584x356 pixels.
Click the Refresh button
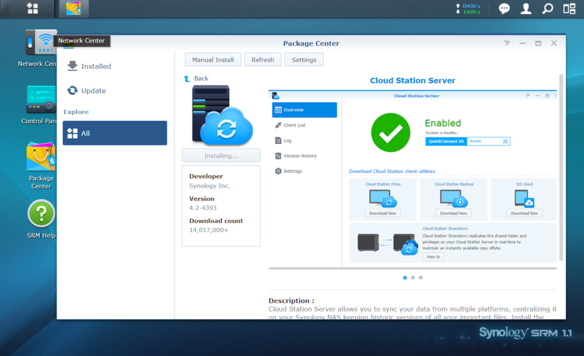[262, 59]
